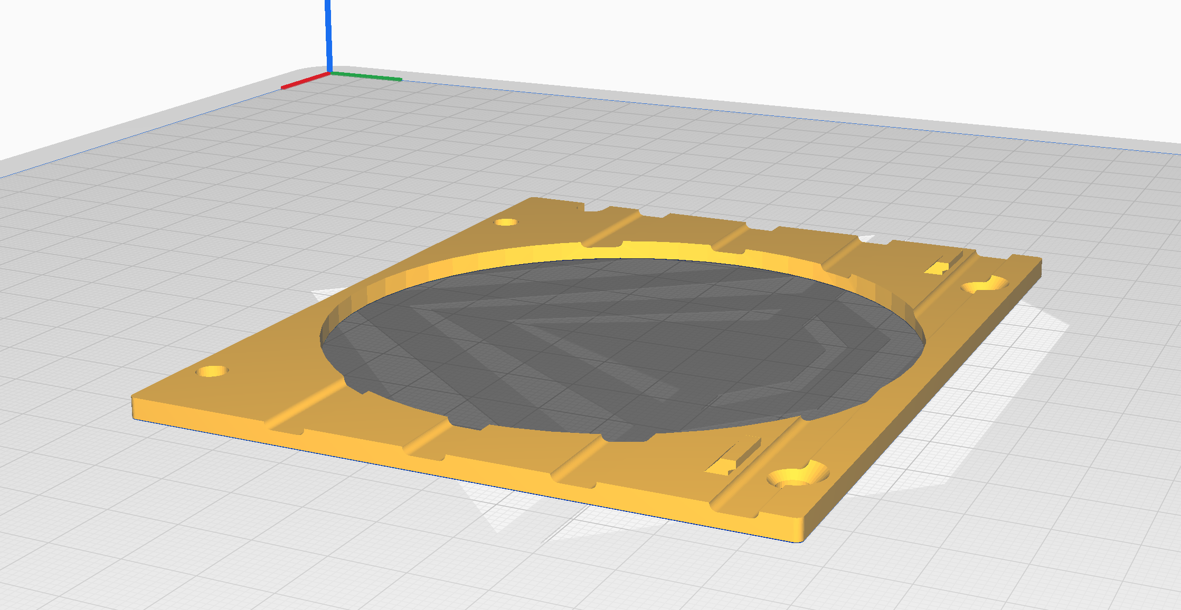Click the large circular cutout's yellow inner rim
Screen dimensions: 1181x610
tap(623, 250)
